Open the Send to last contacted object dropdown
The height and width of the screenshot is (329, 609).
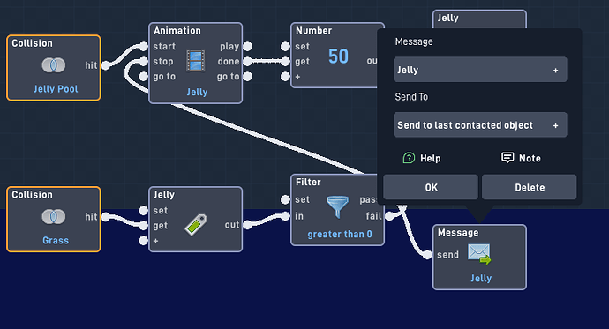[x=480, y=125]
